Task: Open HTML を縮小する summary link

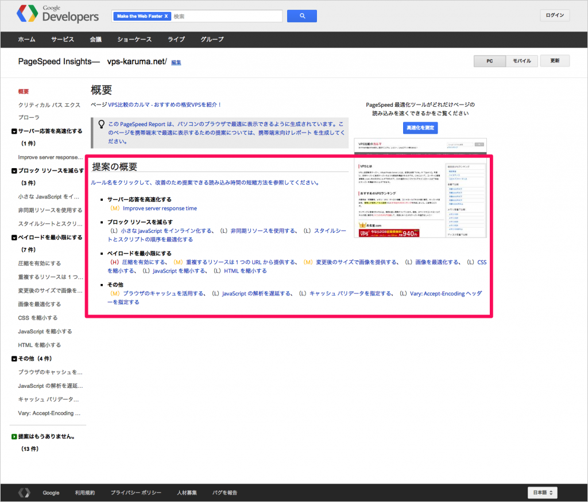Action: click(245, 271)
